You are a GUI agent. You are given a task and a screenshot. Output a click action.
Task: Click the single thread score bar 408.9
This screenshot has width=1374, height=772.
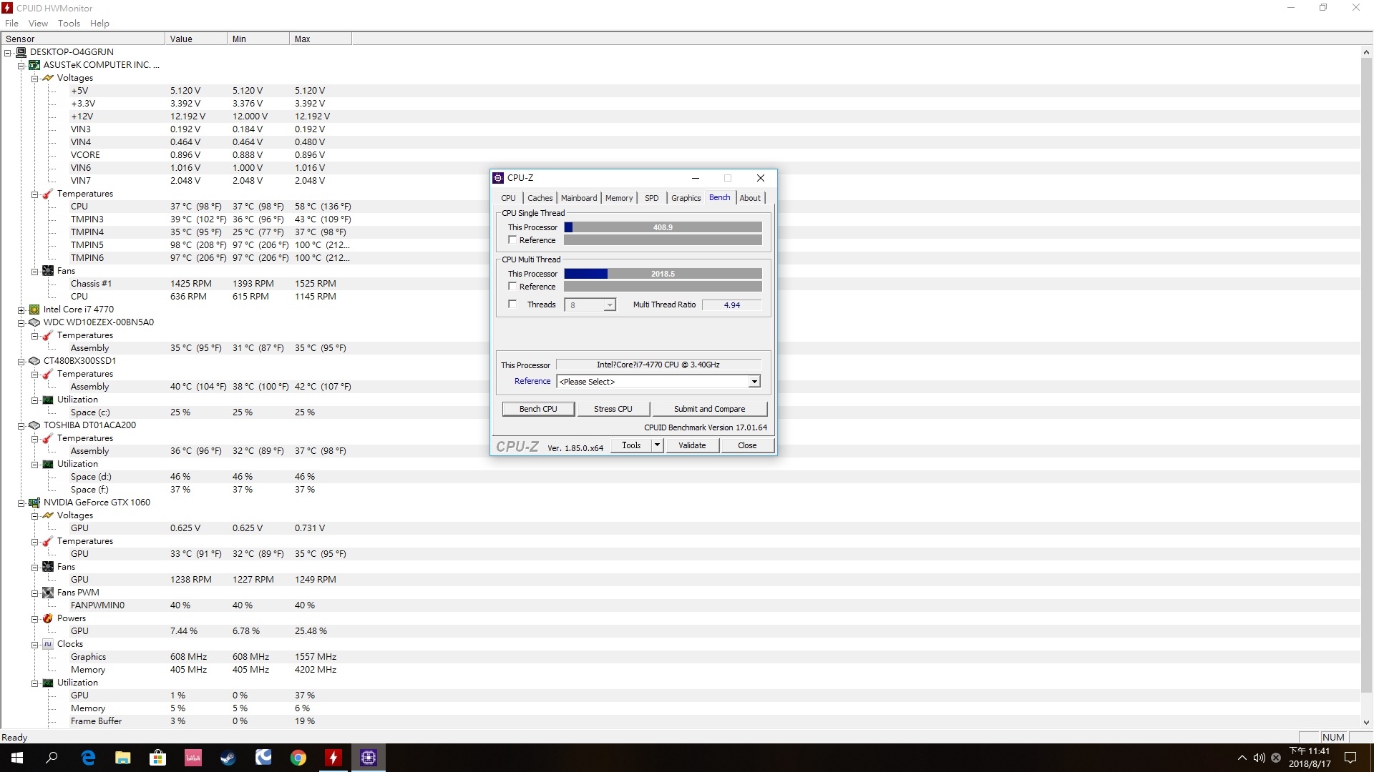(x=663, y=227)
